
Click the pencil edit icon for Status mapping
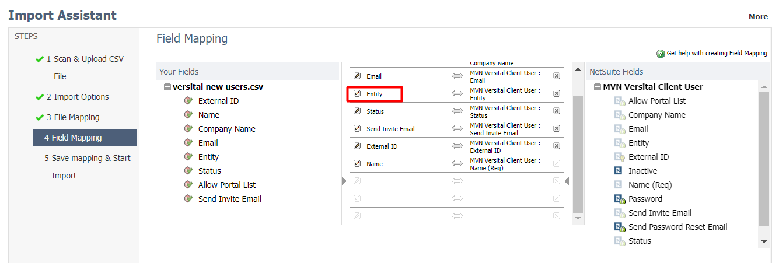358,111
